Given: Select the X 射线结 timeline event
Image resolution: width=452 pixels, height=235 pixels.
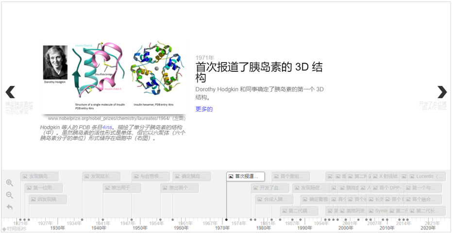Looking at the screenshot, I should point(385,176).
